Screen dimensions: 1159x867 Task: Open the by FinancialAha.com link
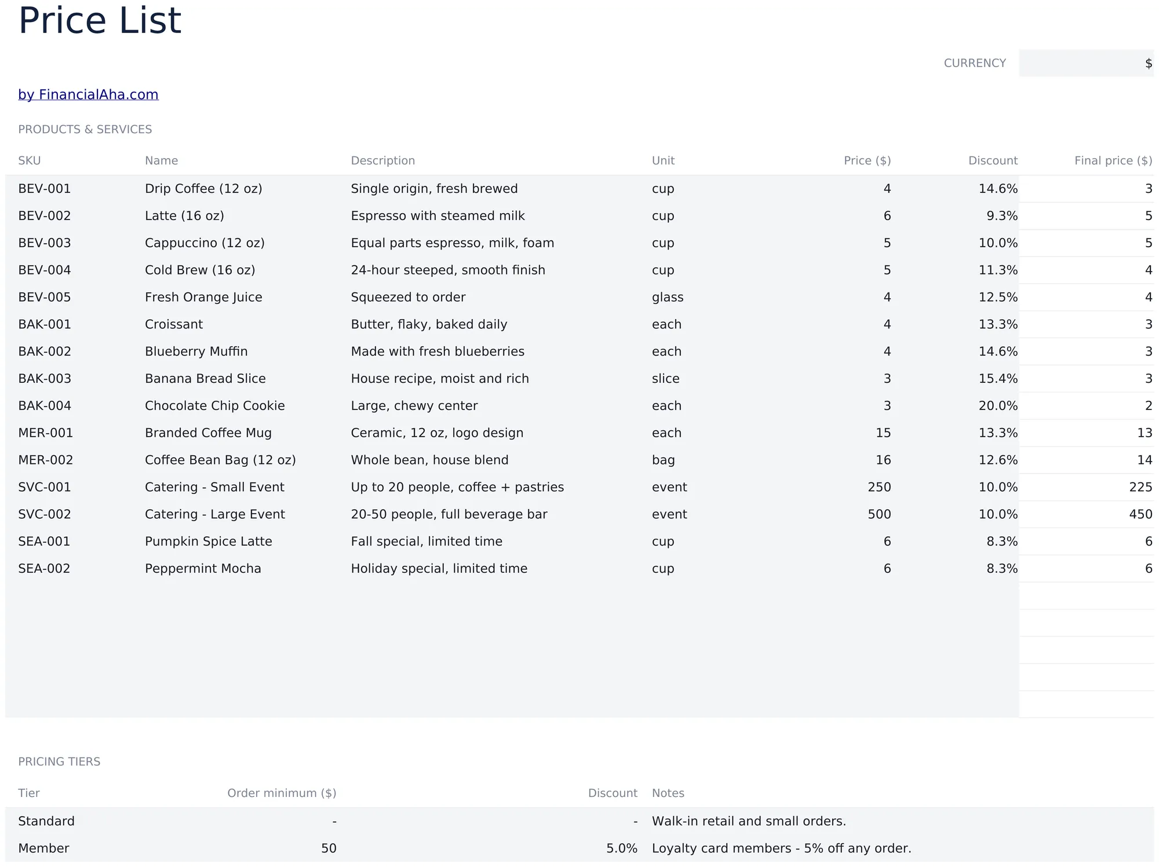pyautogui.click(x=88, y=94)
